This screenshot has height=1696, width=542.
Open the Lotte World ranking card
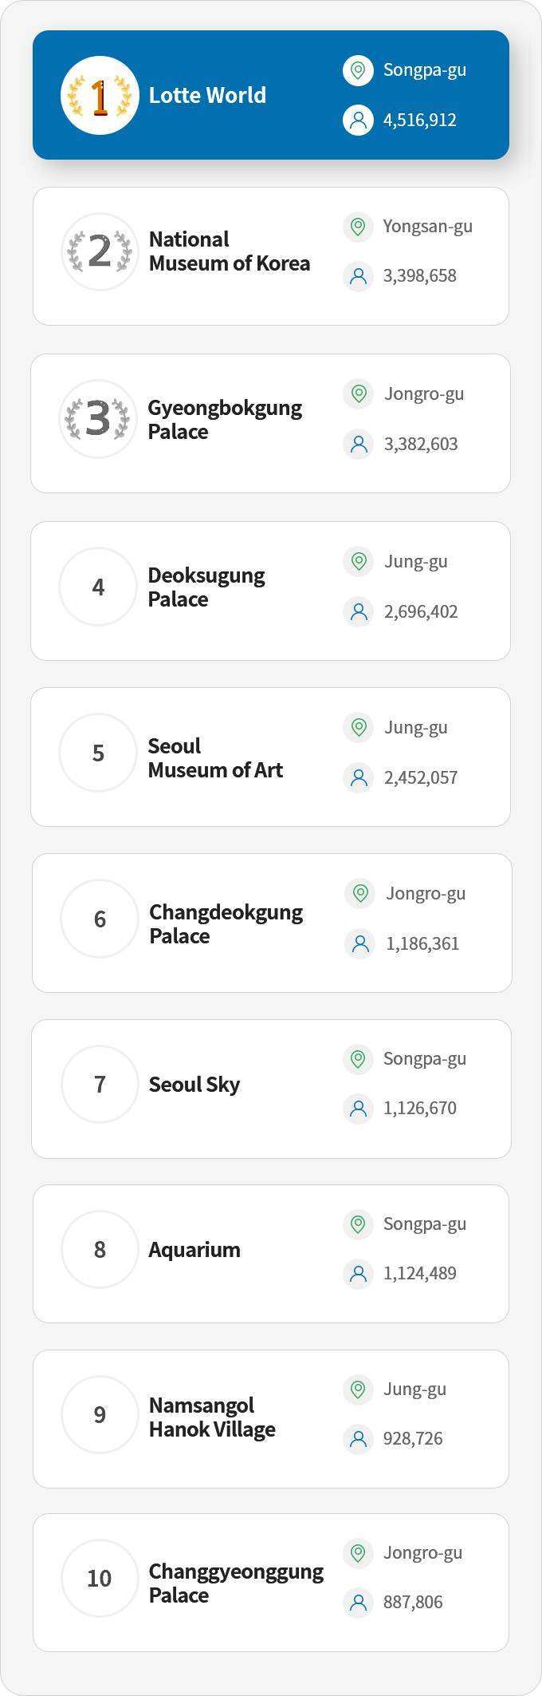(271, 94)
